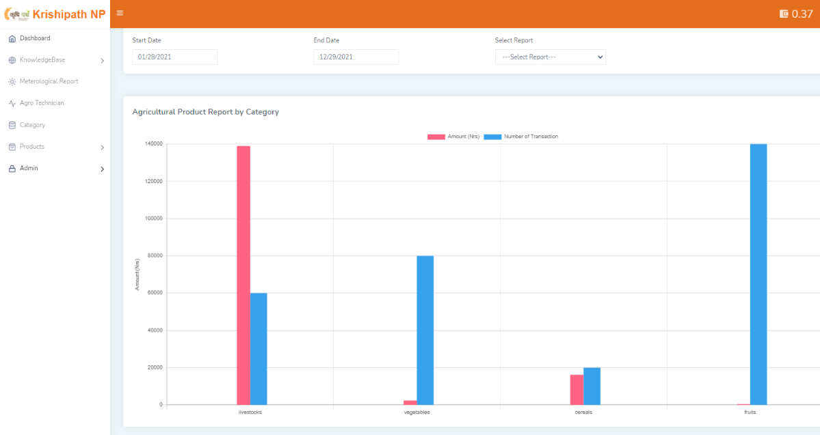Expand the Admin submenu chevron

pyautogui.click(x=102, y=169)
